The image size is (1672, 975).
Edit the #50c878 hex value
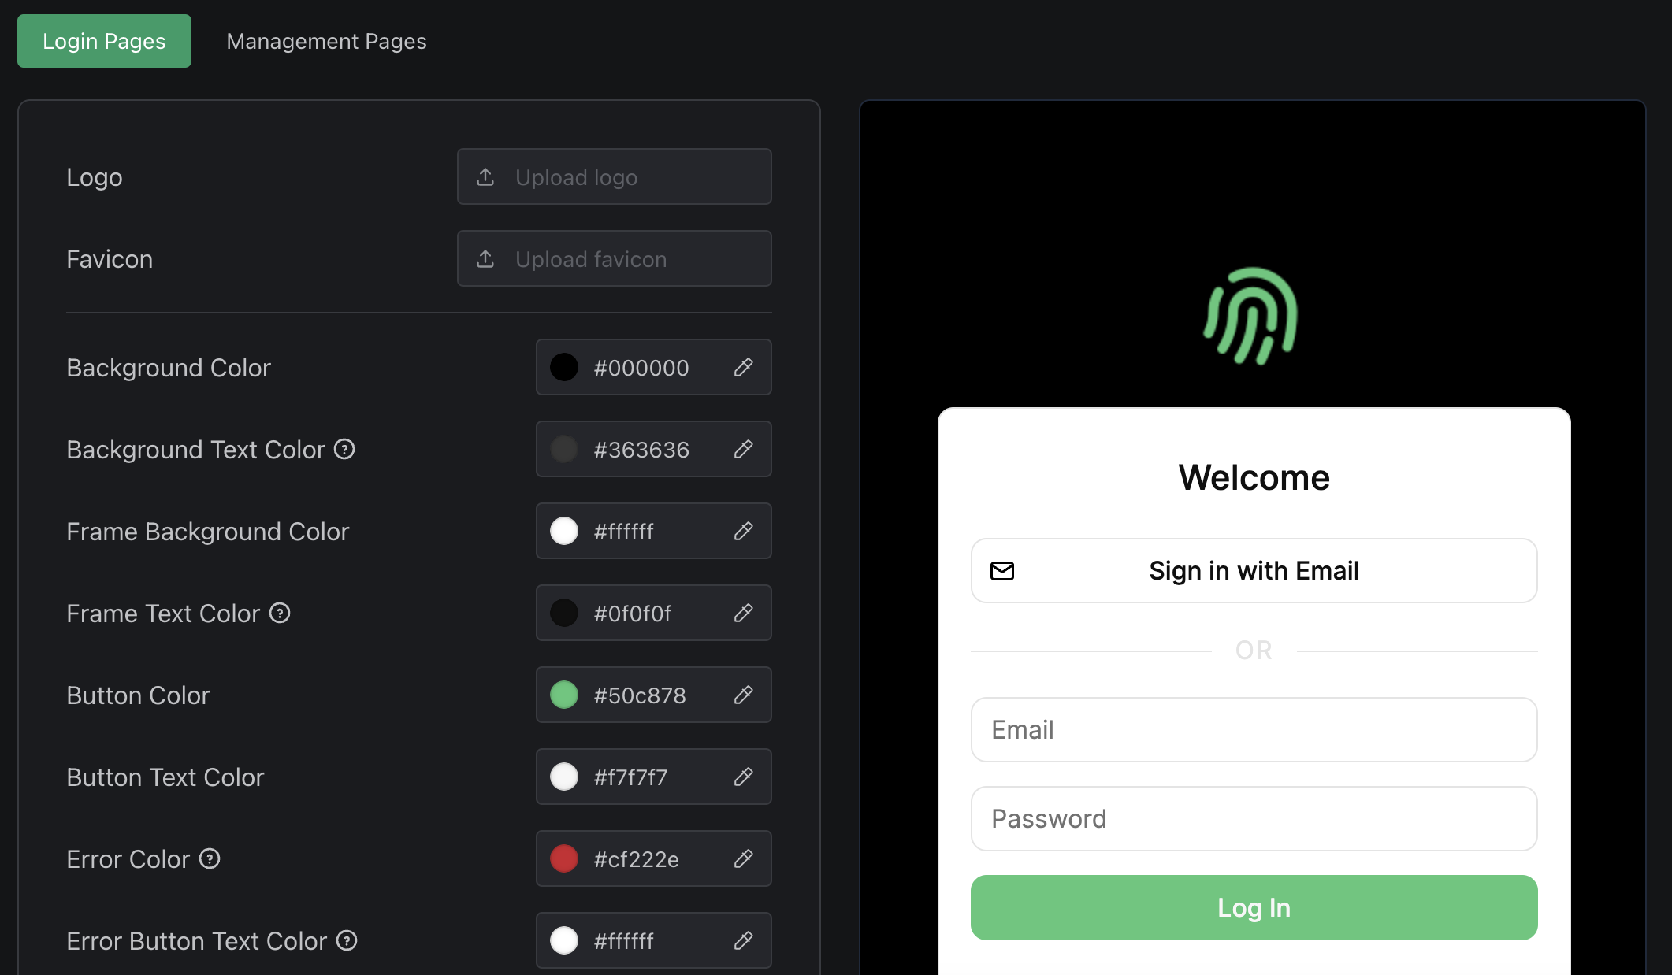[640, 695]
